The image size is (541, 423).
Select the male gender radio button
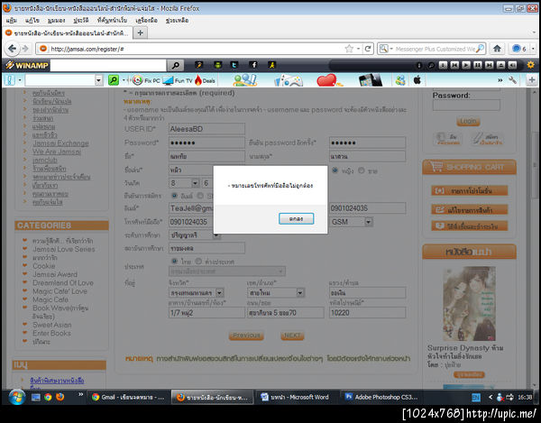click(362, 170)
